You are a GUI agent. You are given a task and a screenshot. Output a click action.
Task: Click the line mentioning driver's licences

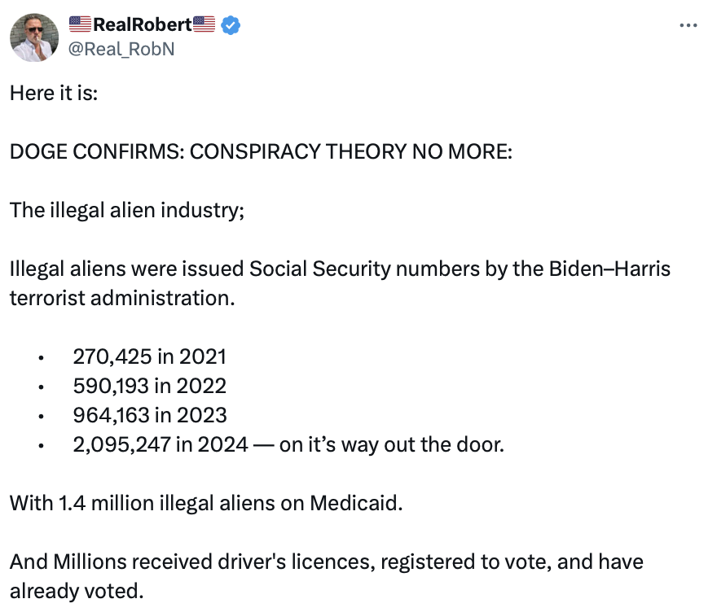pyautogui.click(x=326, y=562)
